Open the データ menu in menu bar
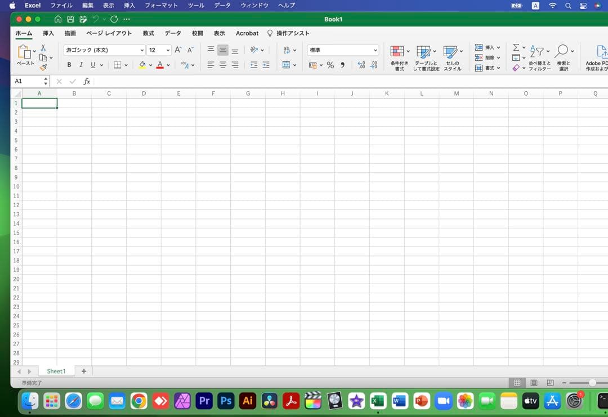 (x=222, y=5)
